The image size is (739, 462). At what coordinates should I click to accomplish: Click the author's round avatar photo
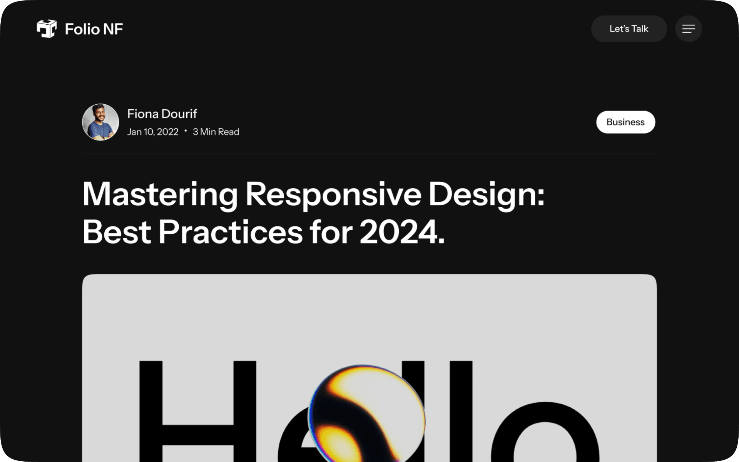[x=100, y=122]
